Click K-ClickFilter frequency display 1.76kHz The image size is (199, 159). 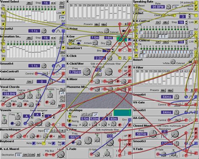point(75,72)
